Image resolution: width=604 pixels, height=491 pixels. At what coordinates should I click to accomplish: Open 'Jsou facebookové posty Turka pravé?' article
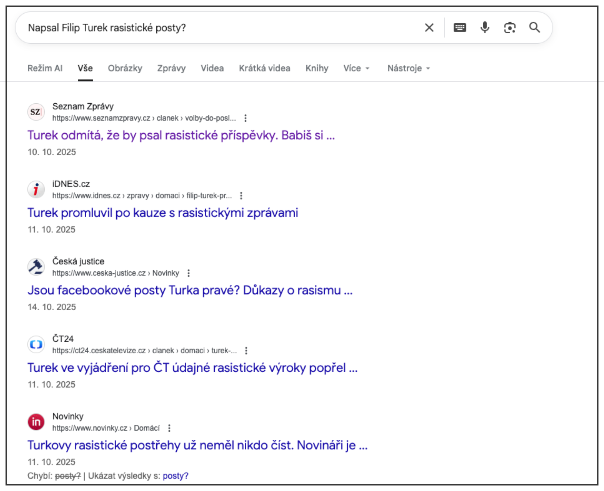[x=190, y=290]
